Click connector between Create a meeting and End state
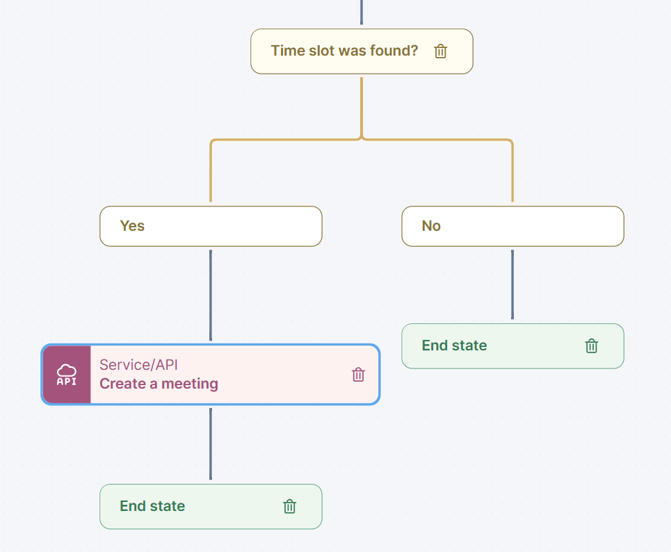Screen dimensions: 671x552 [211, 444]
